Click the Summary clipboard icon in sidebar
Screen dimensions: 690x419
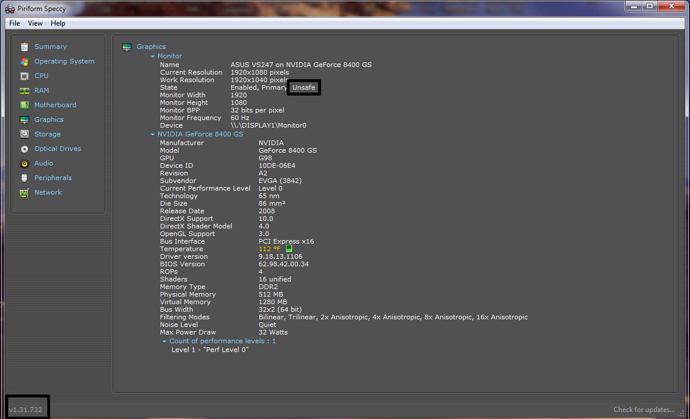[24, 47]
